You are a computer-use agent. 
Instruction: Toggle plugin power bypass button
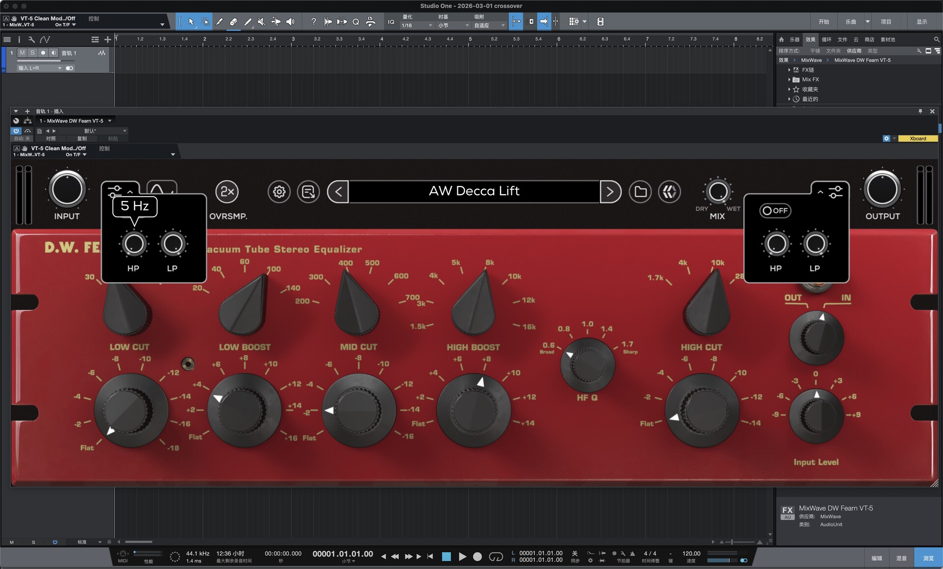[x=16, y=131]
